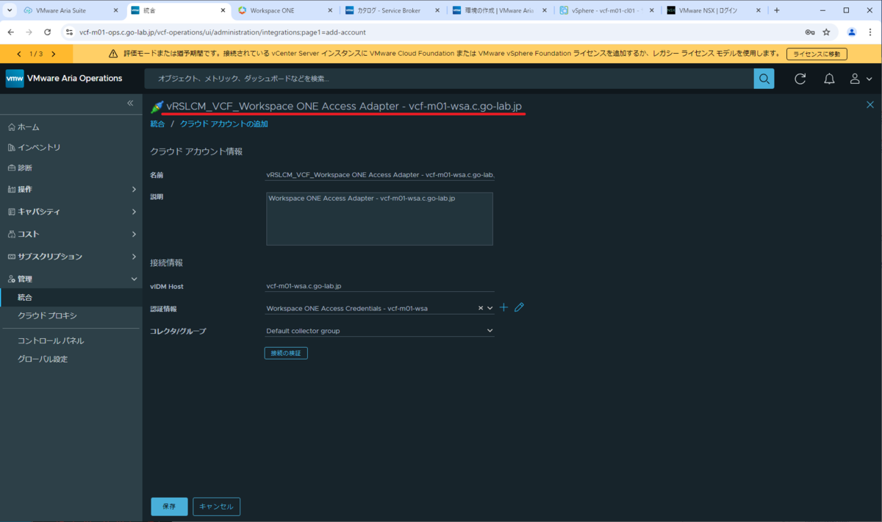The height and width of the screenshot is (522, 882).
Task: Expand the 操作 menu
Action: [x=71, y=189]
